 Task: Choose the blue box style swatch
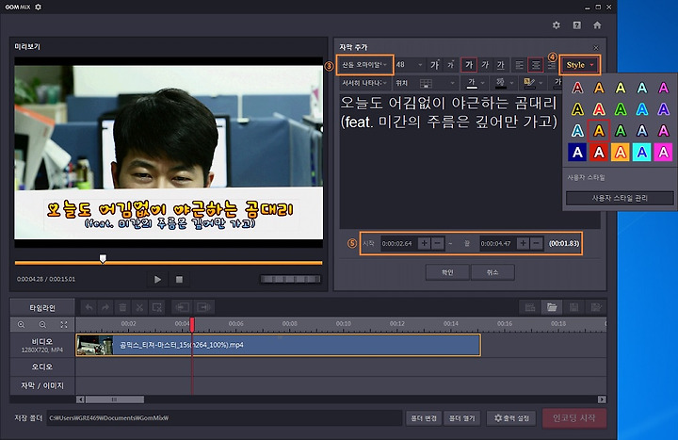576,152
